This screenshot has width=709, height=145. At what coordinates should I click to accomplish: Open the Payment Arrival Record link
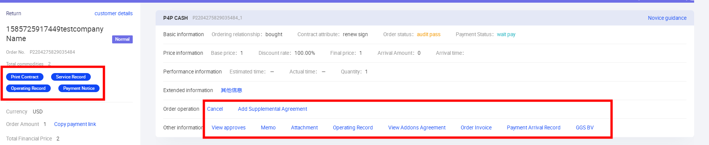[534, 127]
